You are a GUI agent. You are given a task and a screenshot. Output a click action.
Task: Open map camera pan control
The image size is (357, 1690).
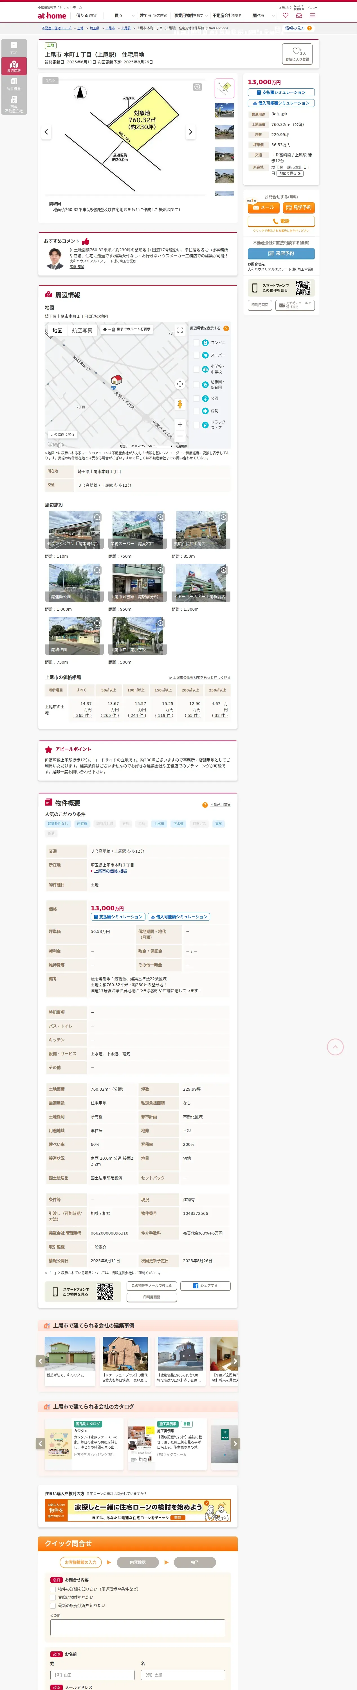(x=180, y=384)
